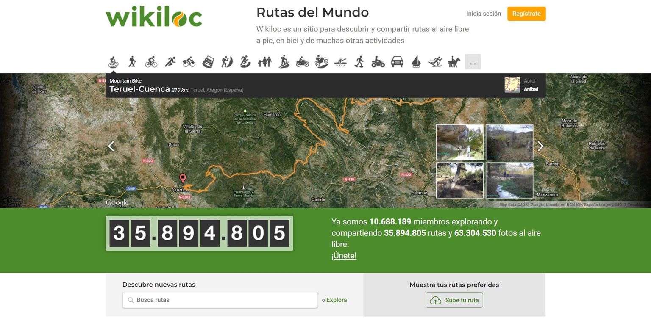Select the horseback riding icon
The width and height of the screenshot is (651, 326).
(x=454, y=62)
